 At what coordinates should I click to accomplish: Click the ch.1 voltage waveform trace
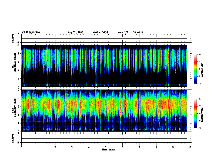coord(104,38)
